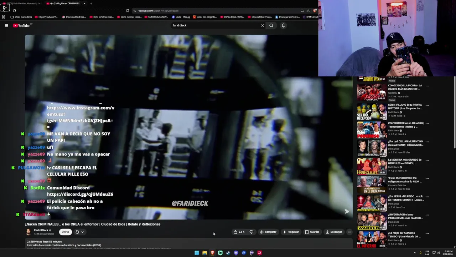Download the video with Descargar
456x257 pixels.
point(334,232)
